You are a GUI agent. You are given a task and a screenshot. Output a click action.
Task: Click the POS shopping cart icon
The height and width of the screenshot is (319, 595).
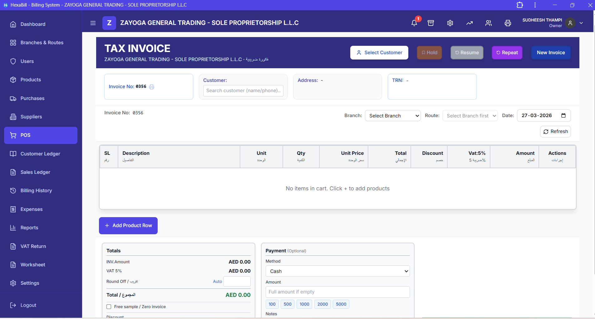tap(13, 135)
